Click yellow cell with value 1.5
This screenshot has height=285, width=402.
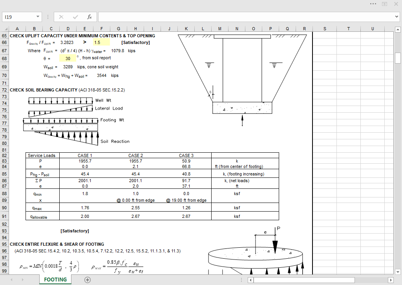tap(102, 42)
